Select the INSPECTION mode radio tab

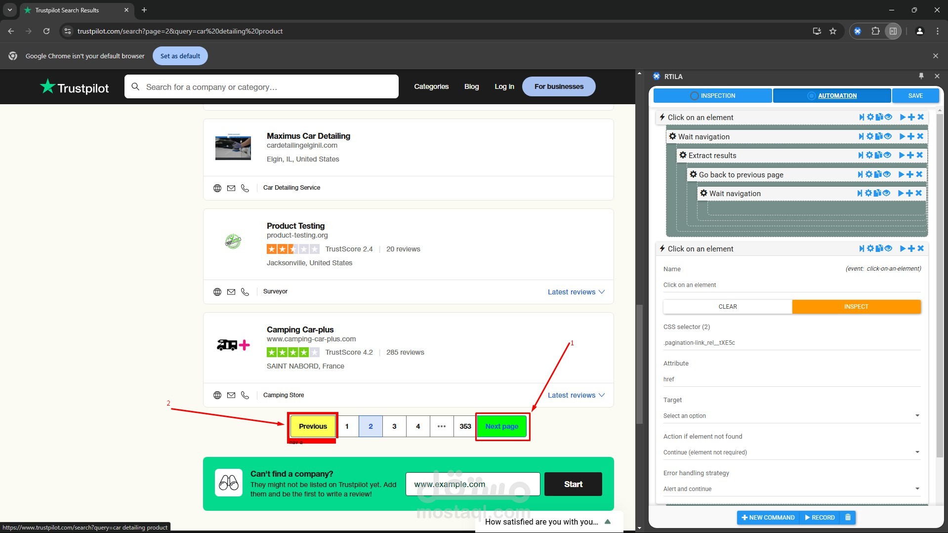pos(712,96)
